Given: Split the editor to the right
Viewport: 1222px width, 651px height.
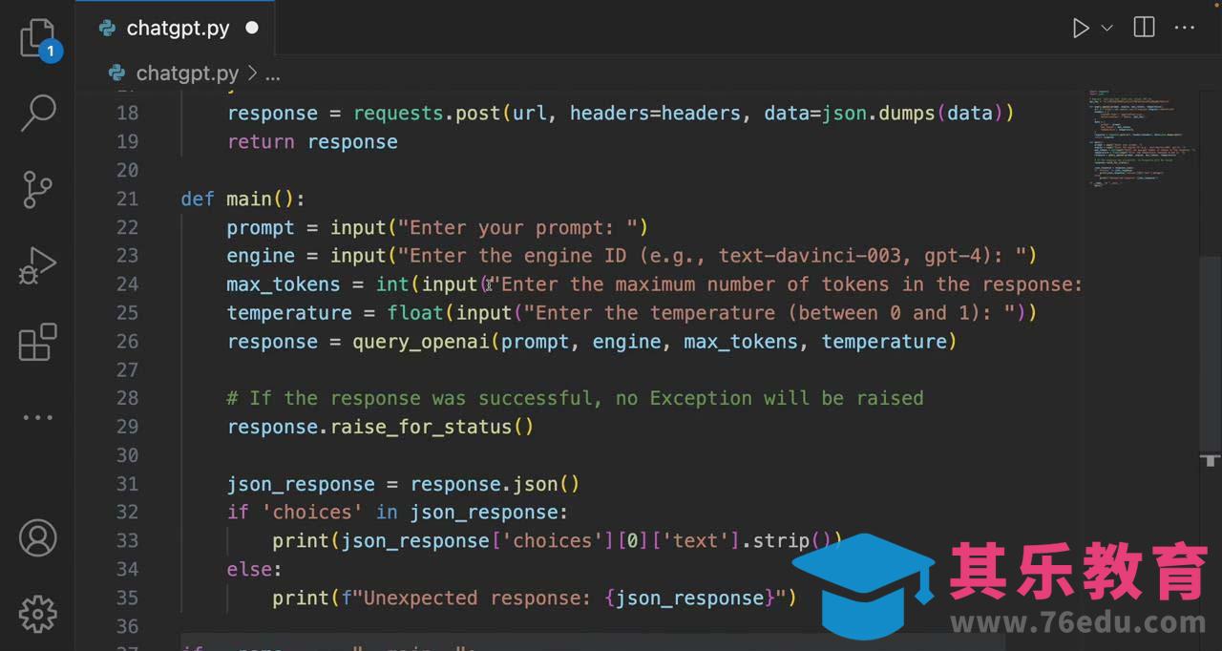Looking at the screenshot, I should [x=1144, y=28].
